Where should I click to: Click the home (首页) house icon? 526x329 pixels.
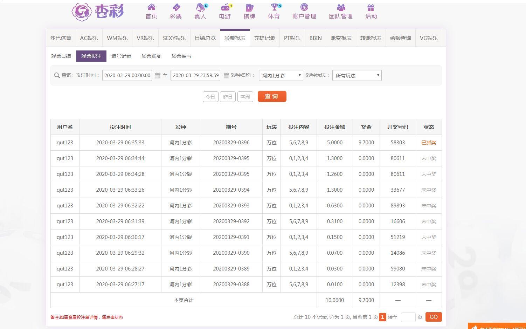[x=151, y=7]
